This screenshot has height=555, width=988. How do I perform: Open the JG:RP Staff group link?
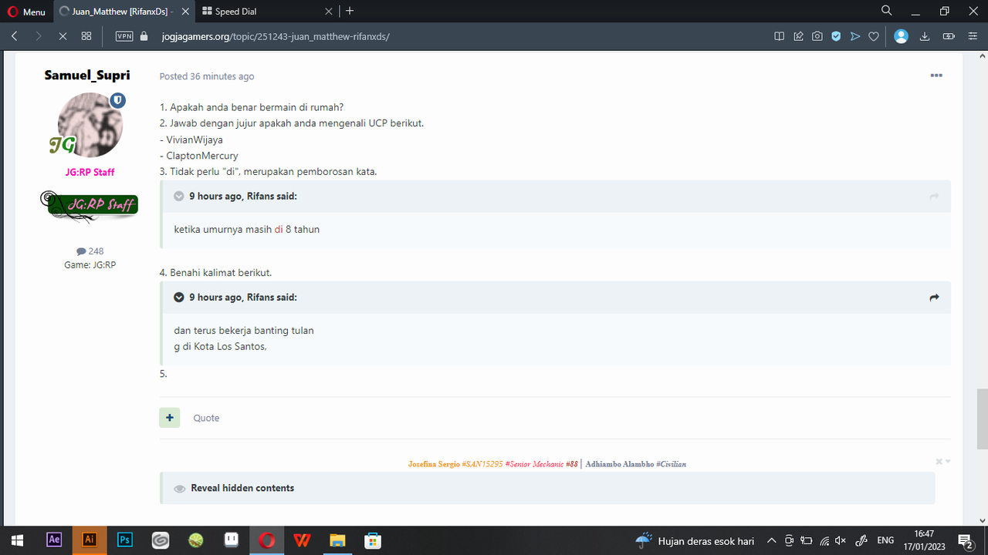(90, 172)
